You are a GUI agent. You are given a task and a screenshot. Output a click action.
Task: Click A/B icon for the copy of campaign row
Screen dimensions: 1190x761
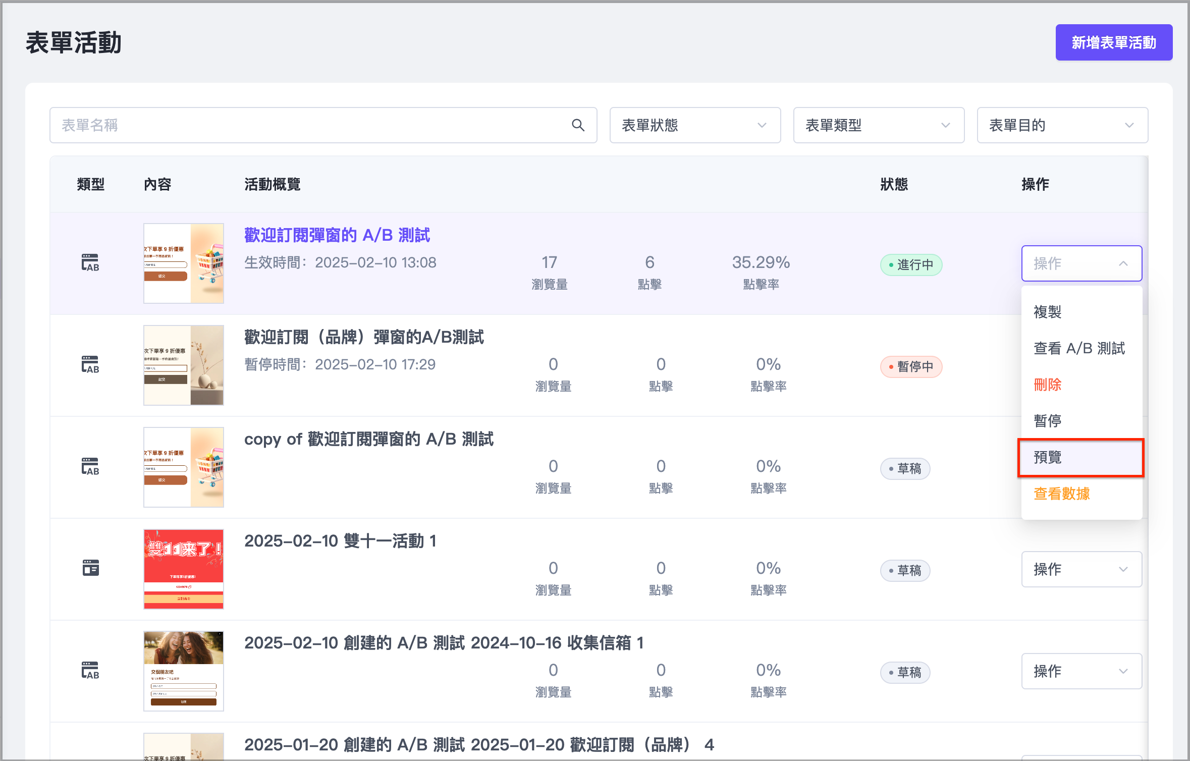pyautogui.click(x=90, y=467)
